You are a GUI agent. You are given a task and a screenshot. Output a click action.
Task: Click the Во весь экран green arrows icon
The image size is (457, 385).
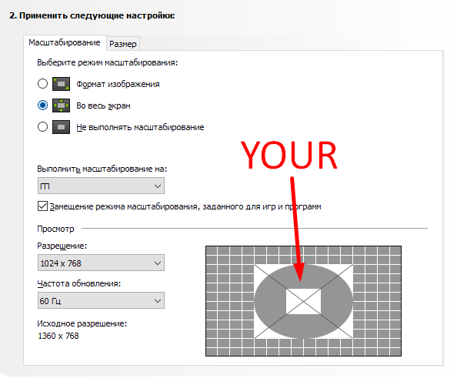[62, 105]
